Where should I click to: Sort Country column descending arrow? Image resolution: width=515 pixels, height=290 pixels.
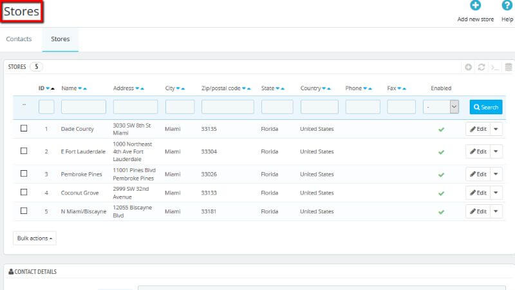[x=324, y=88]
